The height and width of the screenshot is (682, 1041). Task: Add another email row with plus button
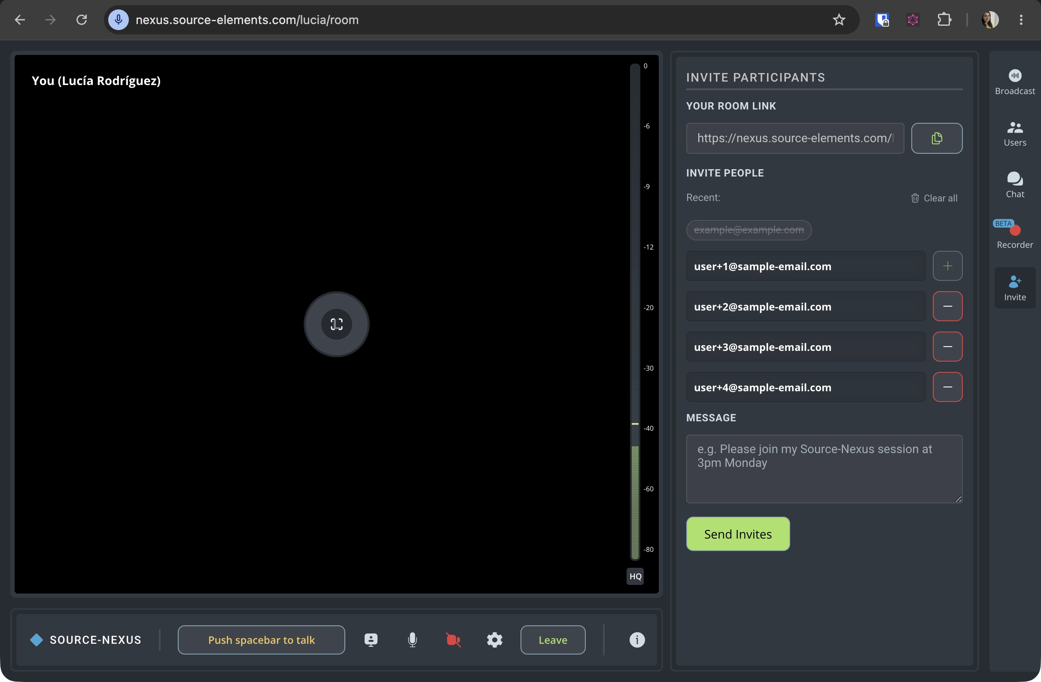point(947,266)
